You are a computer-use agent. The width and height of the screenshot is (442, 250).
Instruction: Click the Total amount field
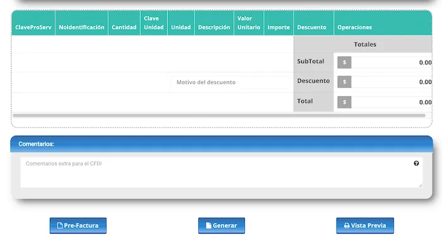pos(391,102)
